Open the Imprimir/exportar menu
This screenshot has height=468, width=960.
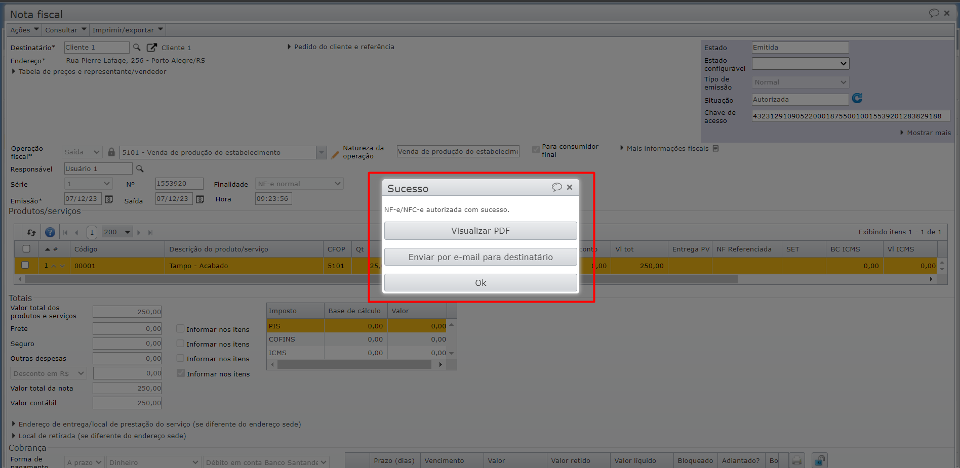(x=128, y=30)
